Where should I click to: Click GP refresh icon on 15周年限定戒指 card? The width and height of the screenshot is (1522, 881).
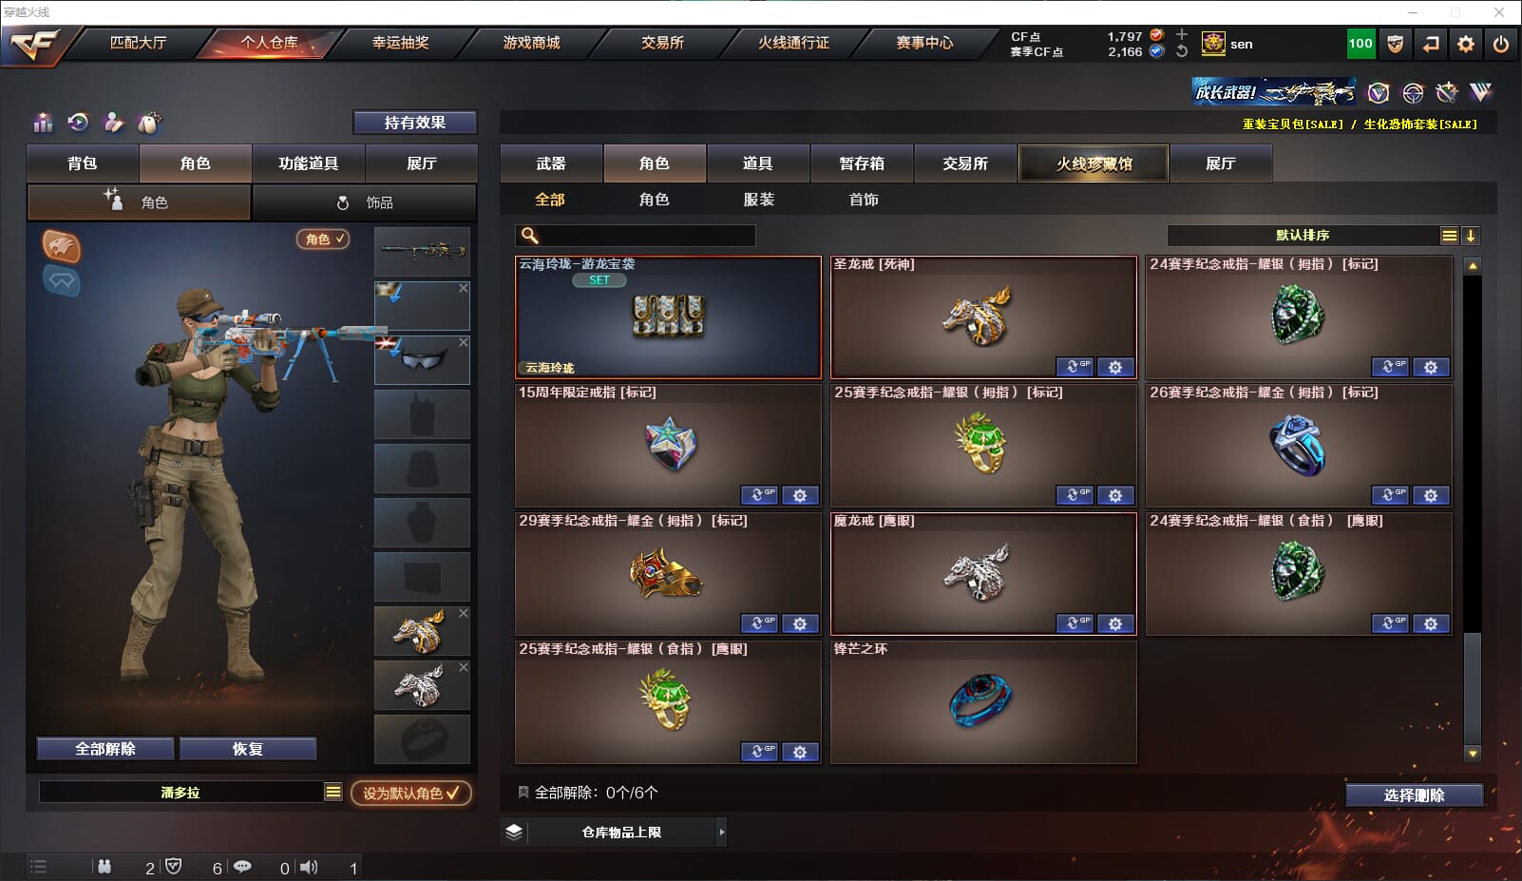pos(758,495)
